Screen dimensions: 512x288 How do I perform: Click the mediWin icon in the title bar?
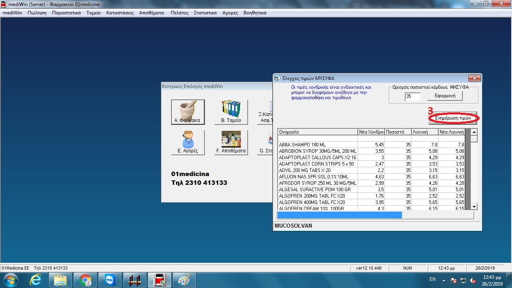tap(4, 4)
